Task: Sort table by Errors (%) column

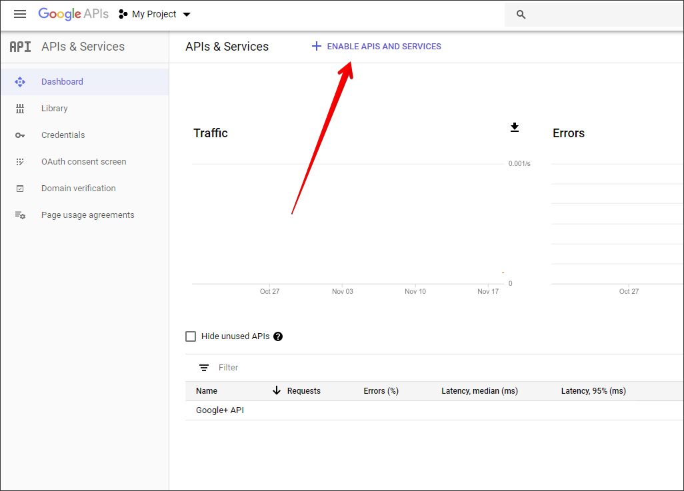Action: tap(381, 391)
